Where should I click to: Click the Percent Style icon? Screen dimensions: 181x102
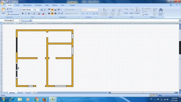pos(87,14)
